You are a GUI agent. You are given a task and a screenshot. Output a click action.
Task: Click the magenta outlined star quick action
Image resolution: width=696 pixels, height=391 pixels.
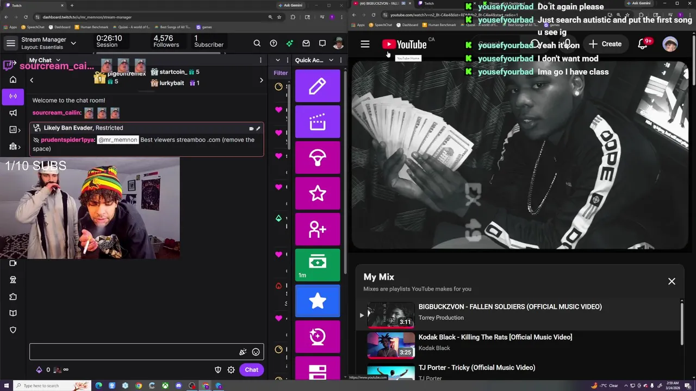pos(318,193)
